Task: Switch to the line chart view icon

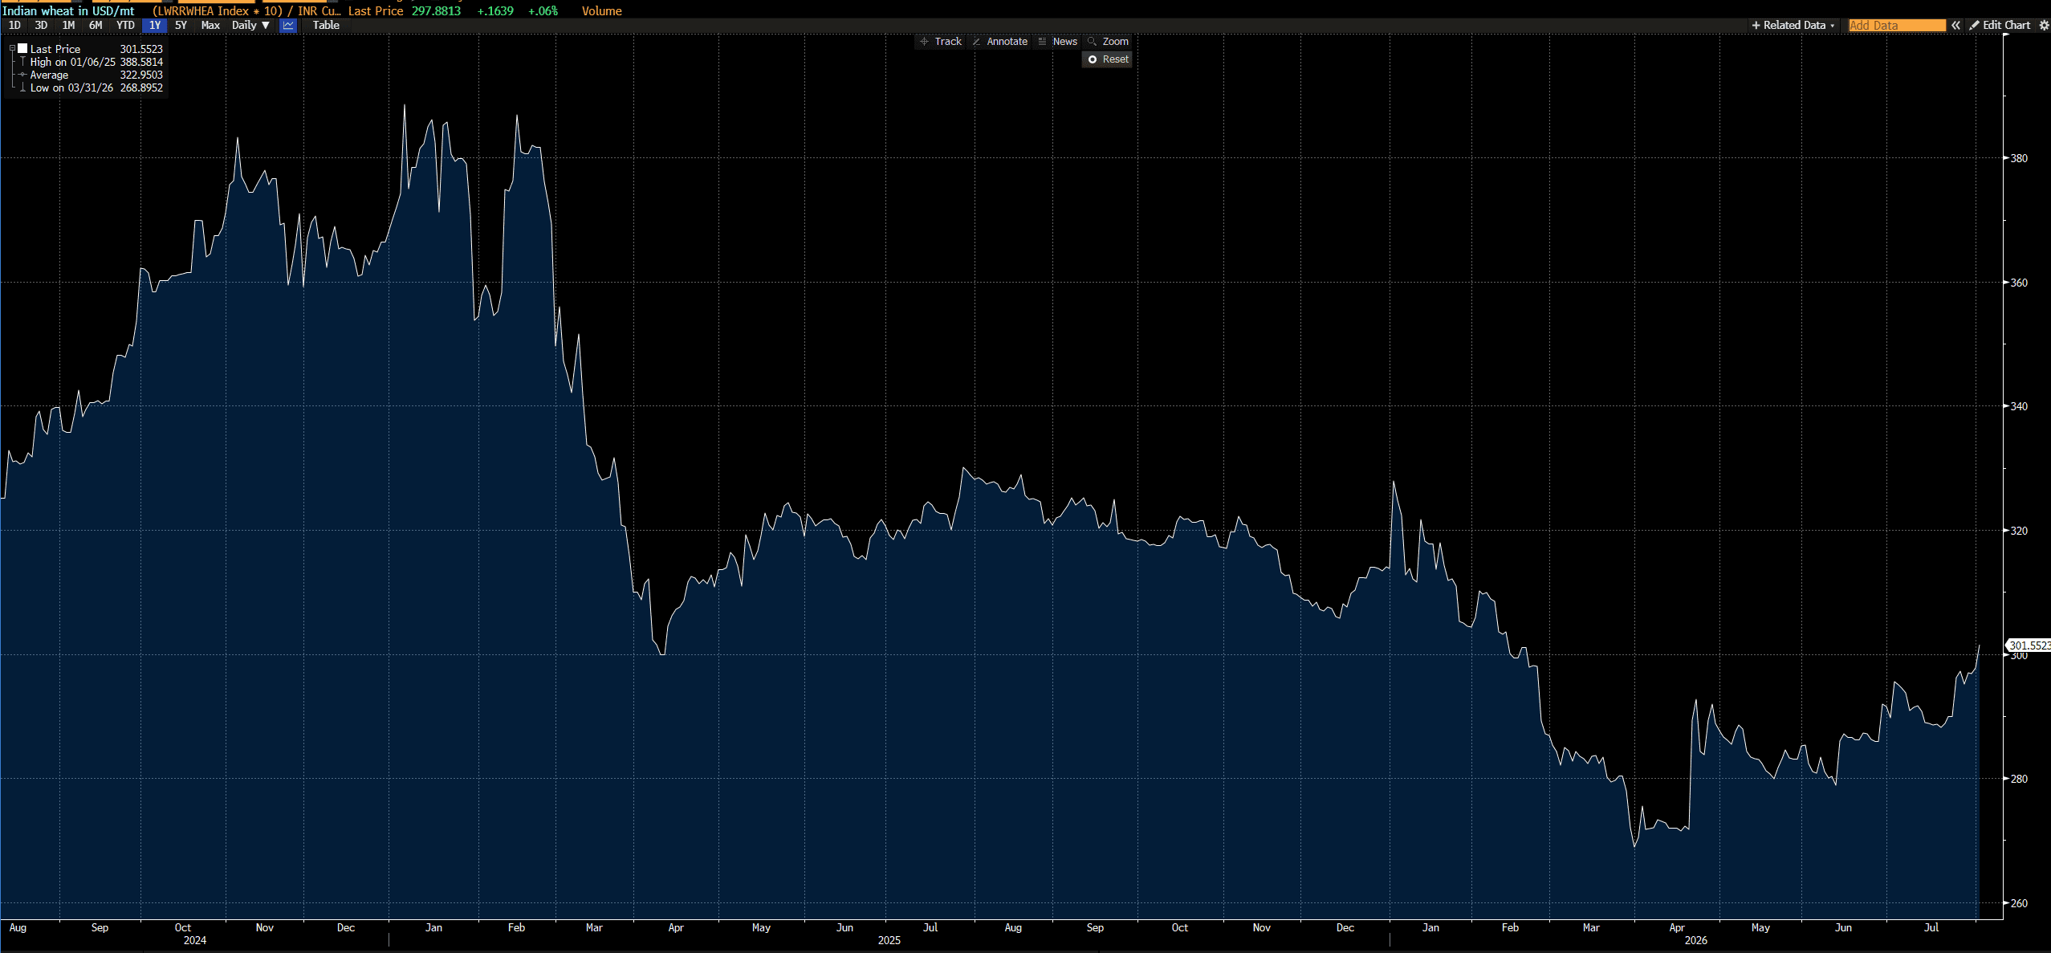Action: tap(288, 26)
